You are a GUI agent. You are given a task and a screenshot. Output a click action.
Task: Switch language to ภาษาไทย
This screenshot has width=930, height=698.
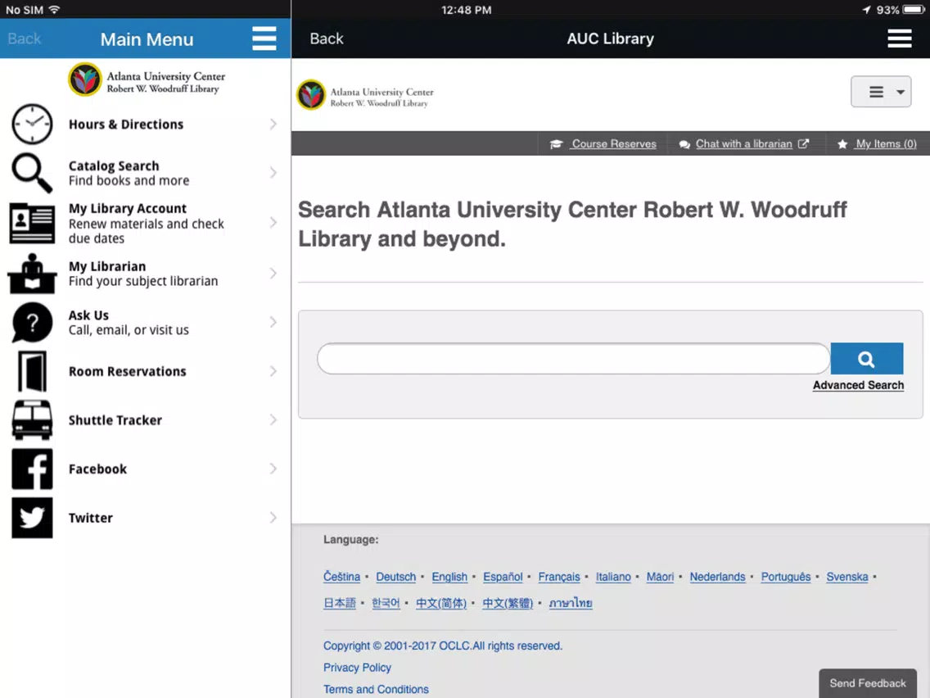click(571, 603)
